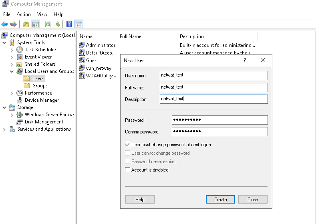Open the Action menu

24,14
